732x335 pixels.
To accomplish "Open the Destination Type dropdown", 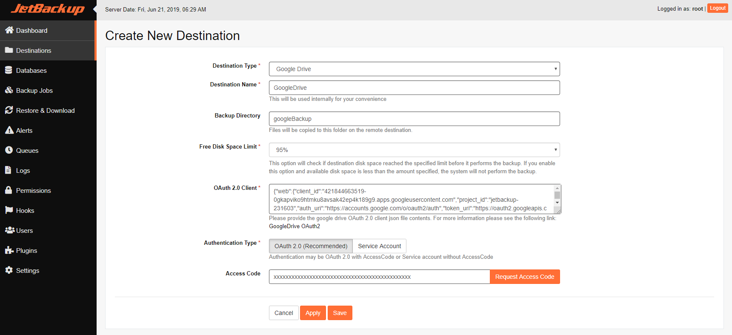I will click(x=414, y=69).
